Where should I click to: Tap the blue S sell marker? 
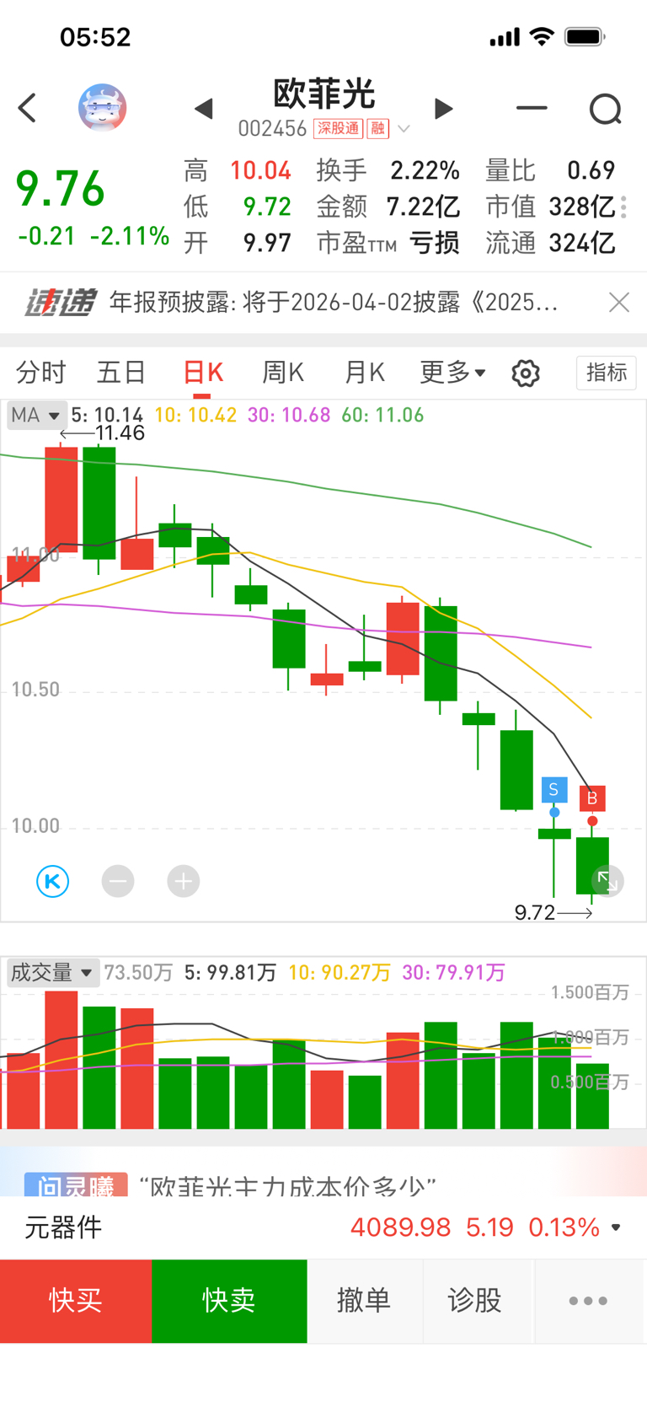click(x=553, y=789)
